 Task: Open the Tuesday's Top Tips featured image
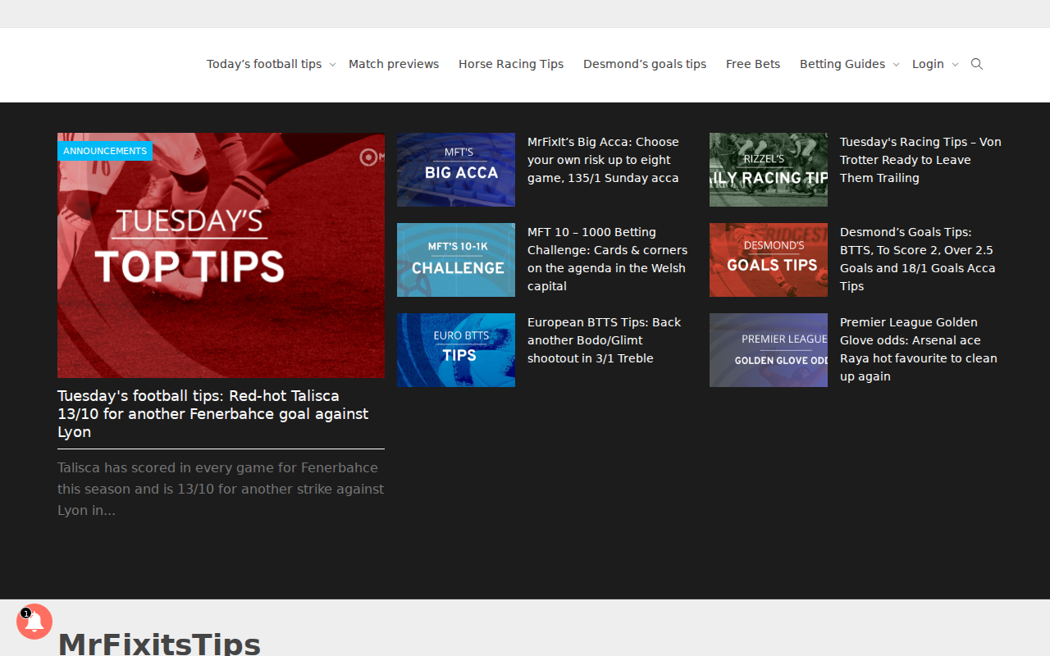coord(221,255)
